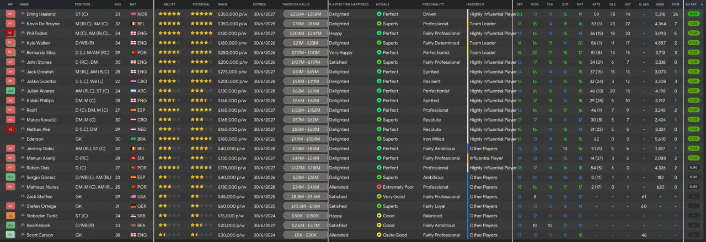Click Manuel Akanji's Switzerland flag icon

pyautogui.click(x=133, y=158)
